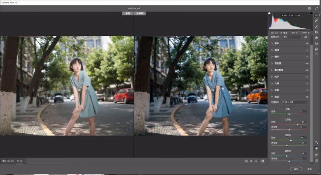The image size is (321, 175).
Task: Click the highlight clipping warning triangle
Action: tap(311, 13)
